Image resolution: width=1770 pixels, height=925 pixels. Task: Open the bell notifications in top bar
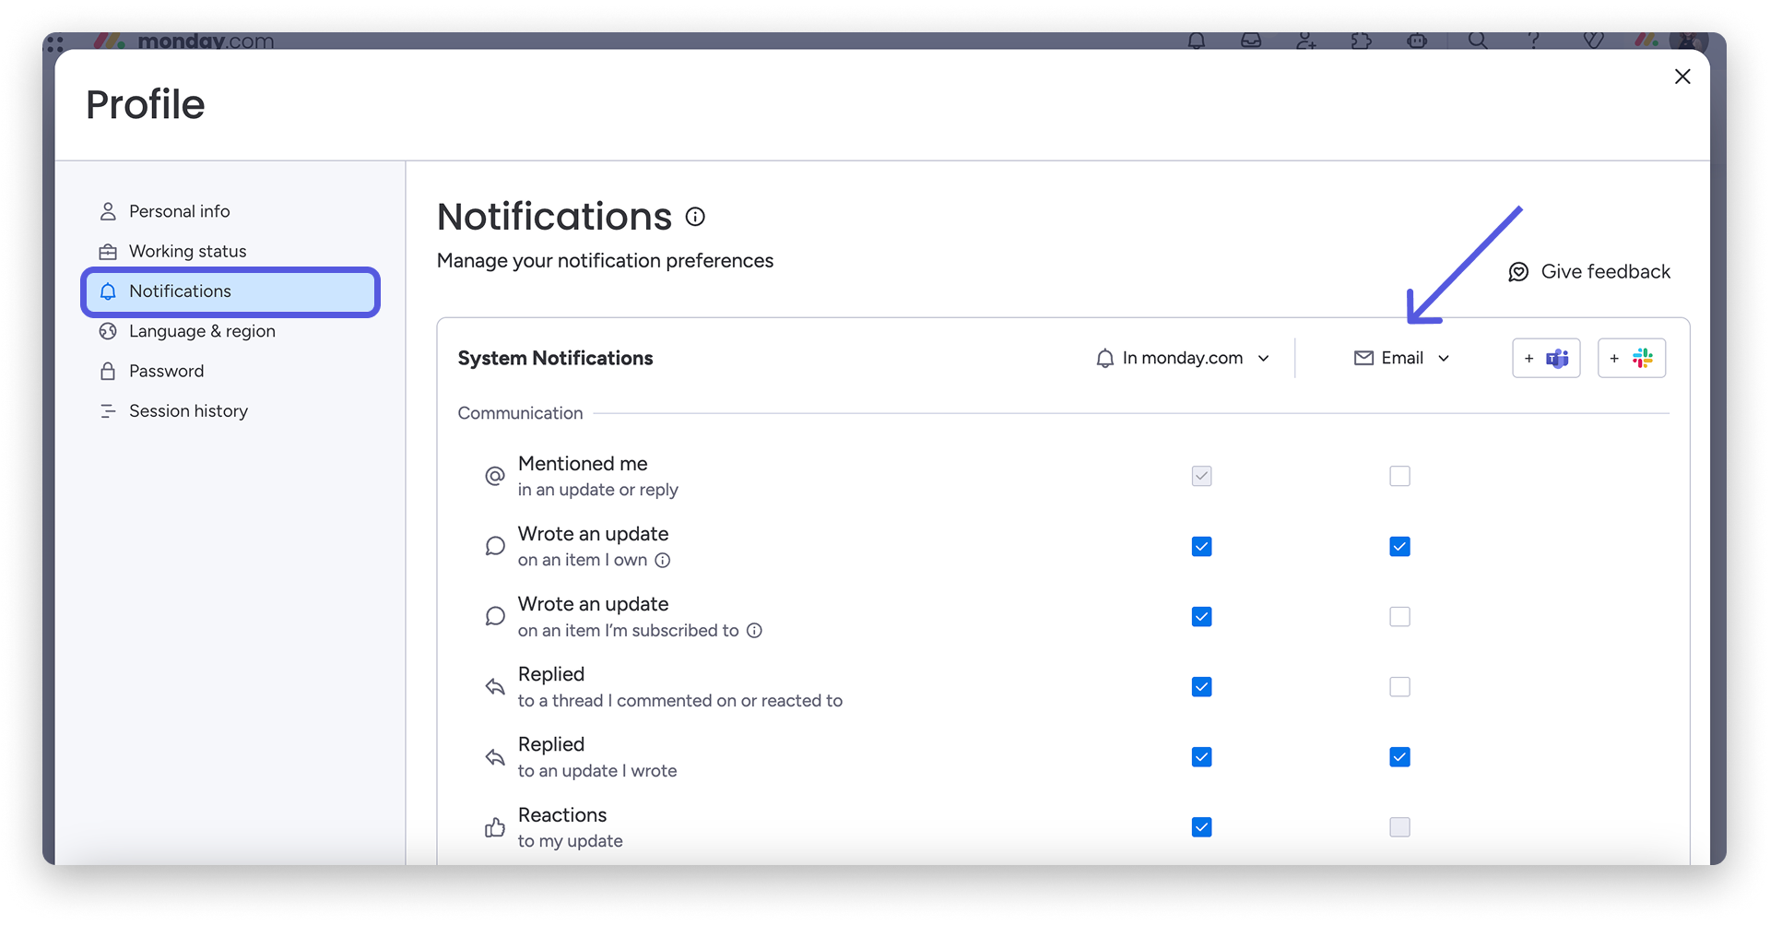1197,41
